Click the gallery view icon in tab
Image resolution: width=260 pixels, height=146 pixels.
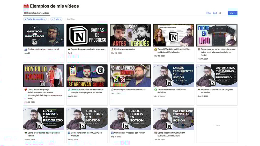pos(25,13)
